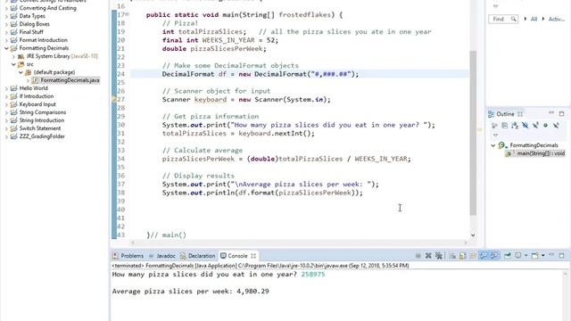Image resolution: width=571 pixels, height=321 pixels.
Task: Select the Dialog Boxes project
Action: point(34,24)
